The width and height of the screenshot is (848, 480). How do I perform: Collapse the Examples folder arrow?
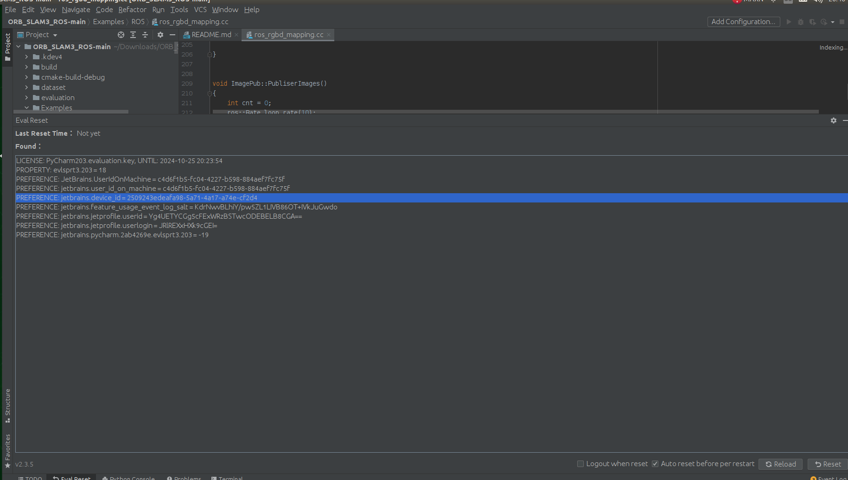point(26,108)
